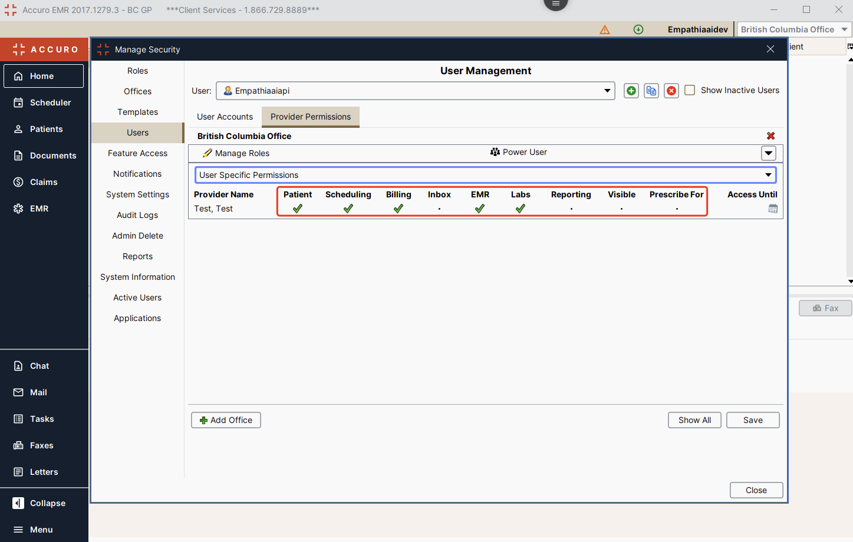This screenshot has height=542, width=853.
Task: Open Letters in the sidebar
Action: point(44,472)
